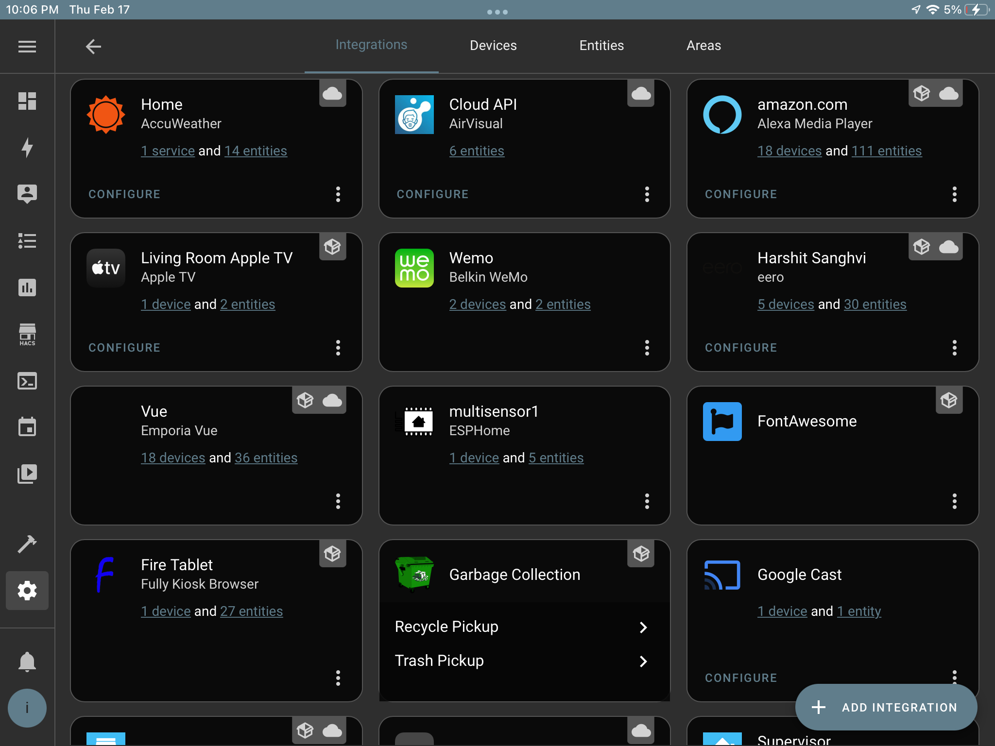
Task: Click ADD INTEGRATION
Action: click(x=885, y=708)
